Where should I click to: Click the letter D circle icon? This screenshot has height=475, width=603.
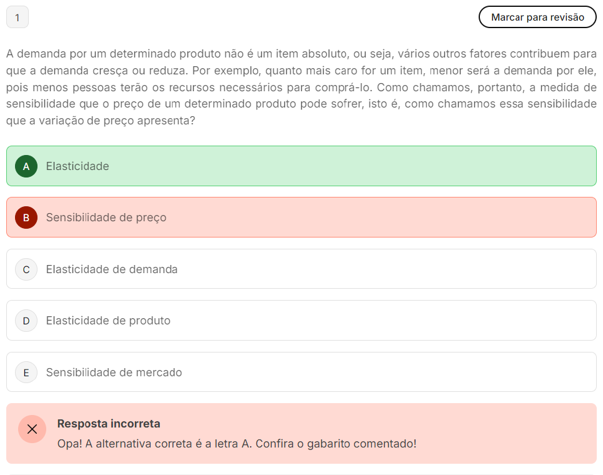[x=26, y=321]
